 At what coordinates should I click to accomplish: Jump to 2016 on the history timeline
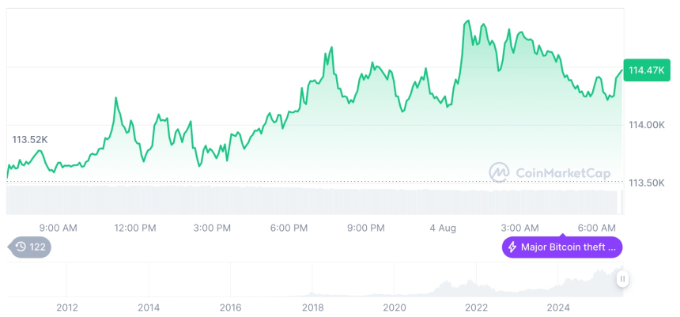pos(230,307)
